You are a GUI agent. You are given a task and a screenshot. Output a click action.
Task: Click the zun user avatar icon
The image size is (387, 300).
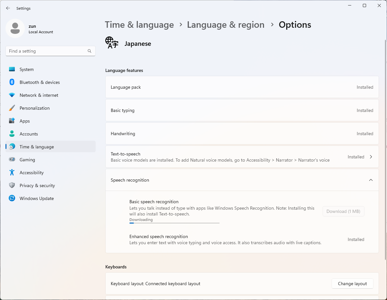pos(15,28)
